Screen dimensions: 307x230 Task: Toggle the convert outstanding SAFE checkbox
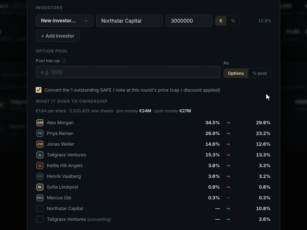tap(39, 90)
